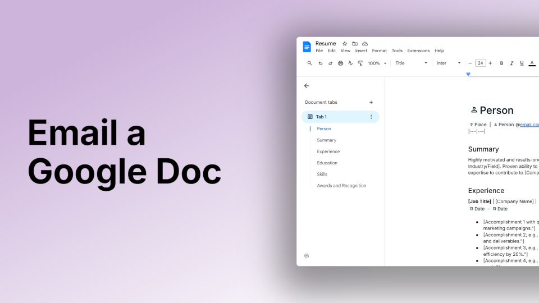
Task: Redo the last action
Action: (330, 63)
